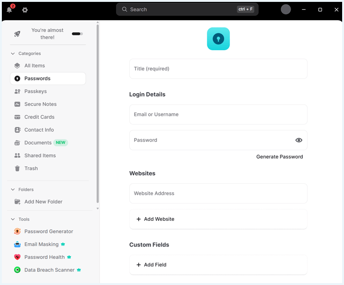Toggle password visibility eye icon
This screenshot has height=285, width=344.
[299, 140]
